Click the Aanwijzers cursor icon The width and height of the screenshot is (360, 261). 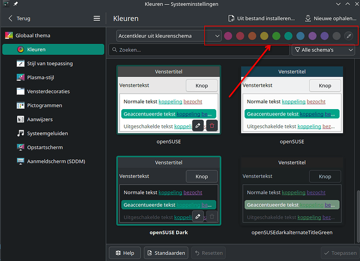20,120
